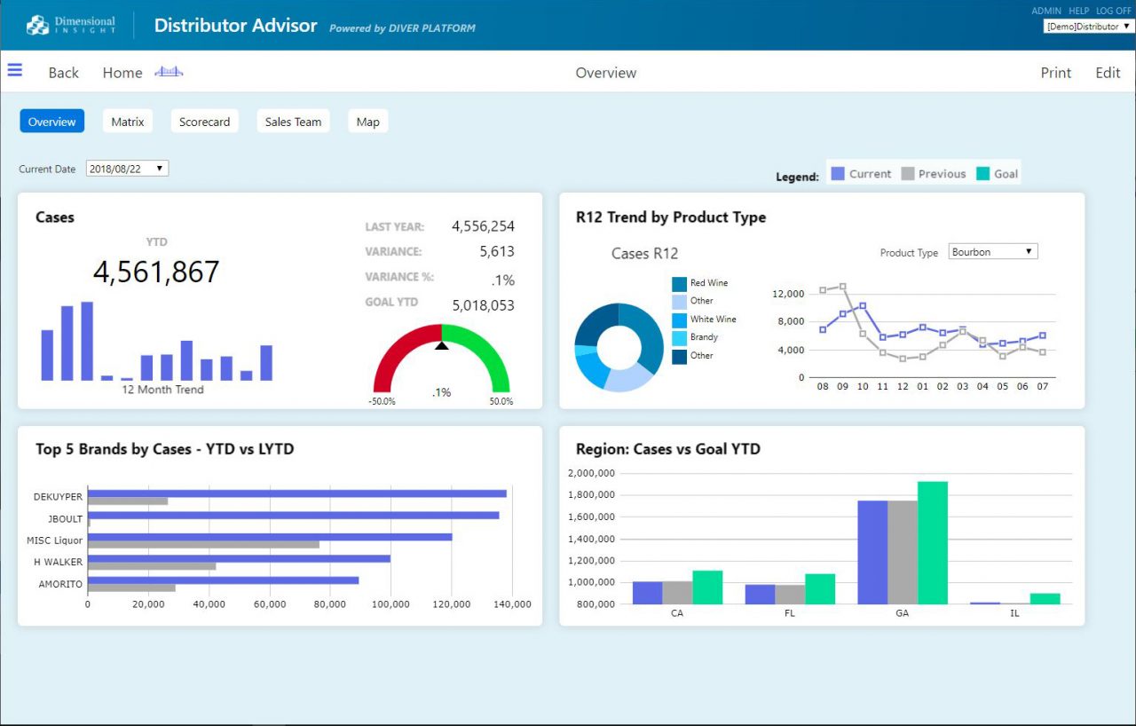
Task: Click the Print button
Action: pos(1055,73)
